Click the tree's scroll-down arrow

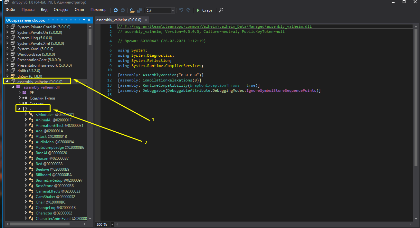90,219
